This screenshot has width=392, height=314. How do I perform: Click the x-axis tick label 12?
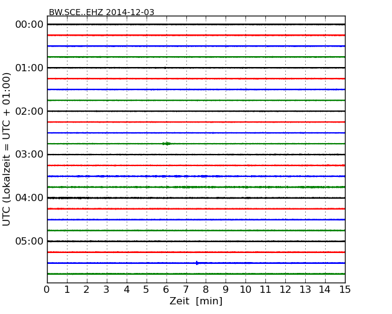click(x=285, y=289)
